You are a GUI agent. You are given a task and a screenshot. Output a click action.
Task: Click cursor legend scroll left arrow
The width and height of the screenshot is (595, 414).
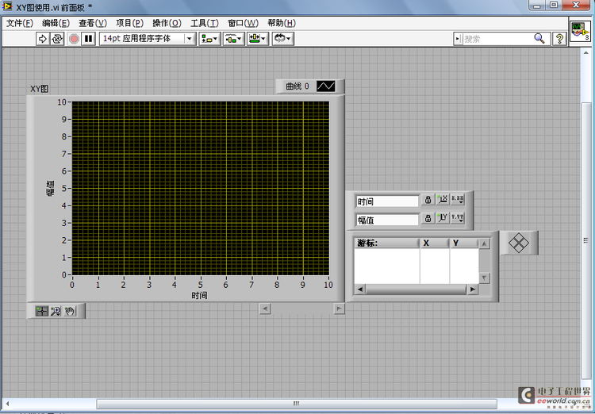coord(359,289)
